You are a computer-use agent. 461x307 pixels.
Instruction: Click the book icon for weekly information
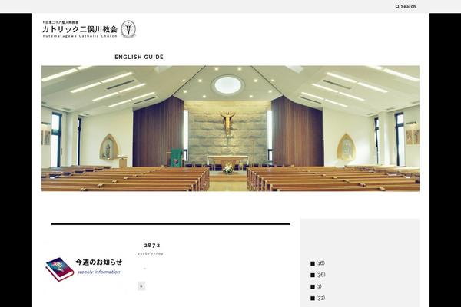tap(59, 269)
